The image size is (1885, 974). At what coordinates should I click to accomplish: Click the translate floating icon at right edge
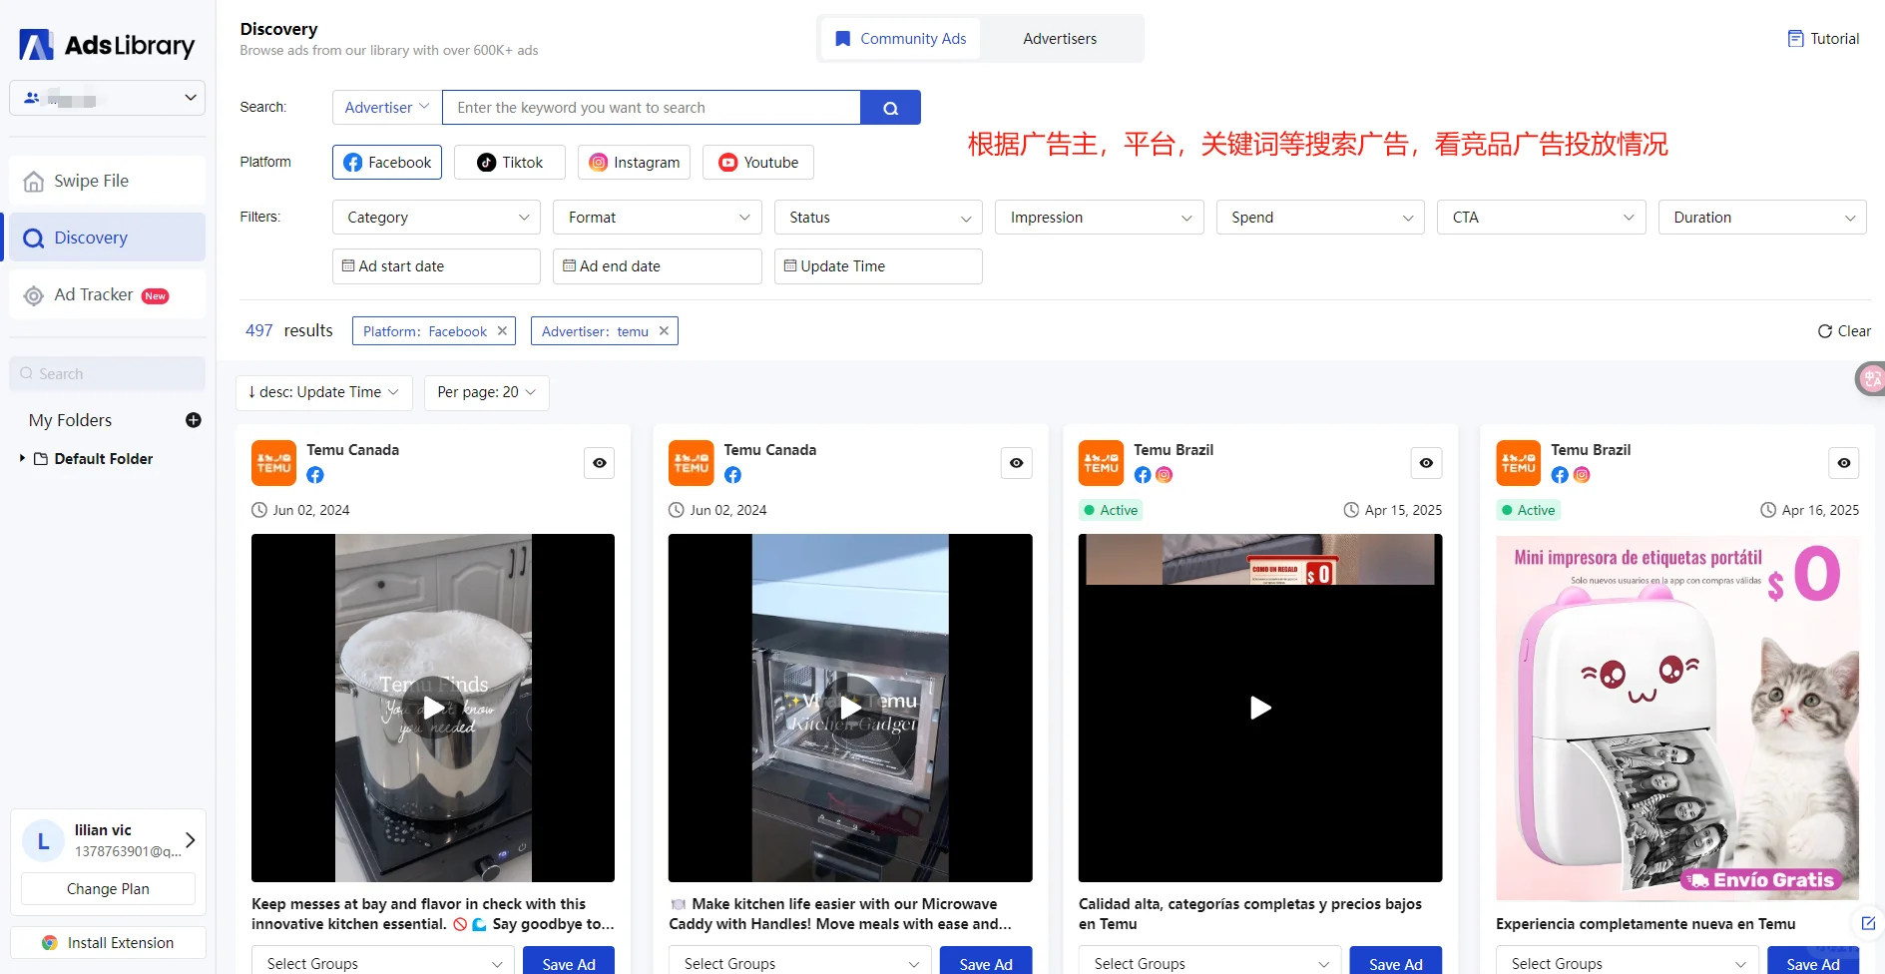[1871, 378]
